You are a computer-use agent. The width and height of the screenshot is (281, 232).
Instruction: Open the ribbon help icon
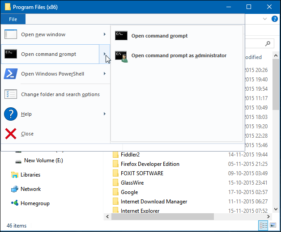coord(274,19)
